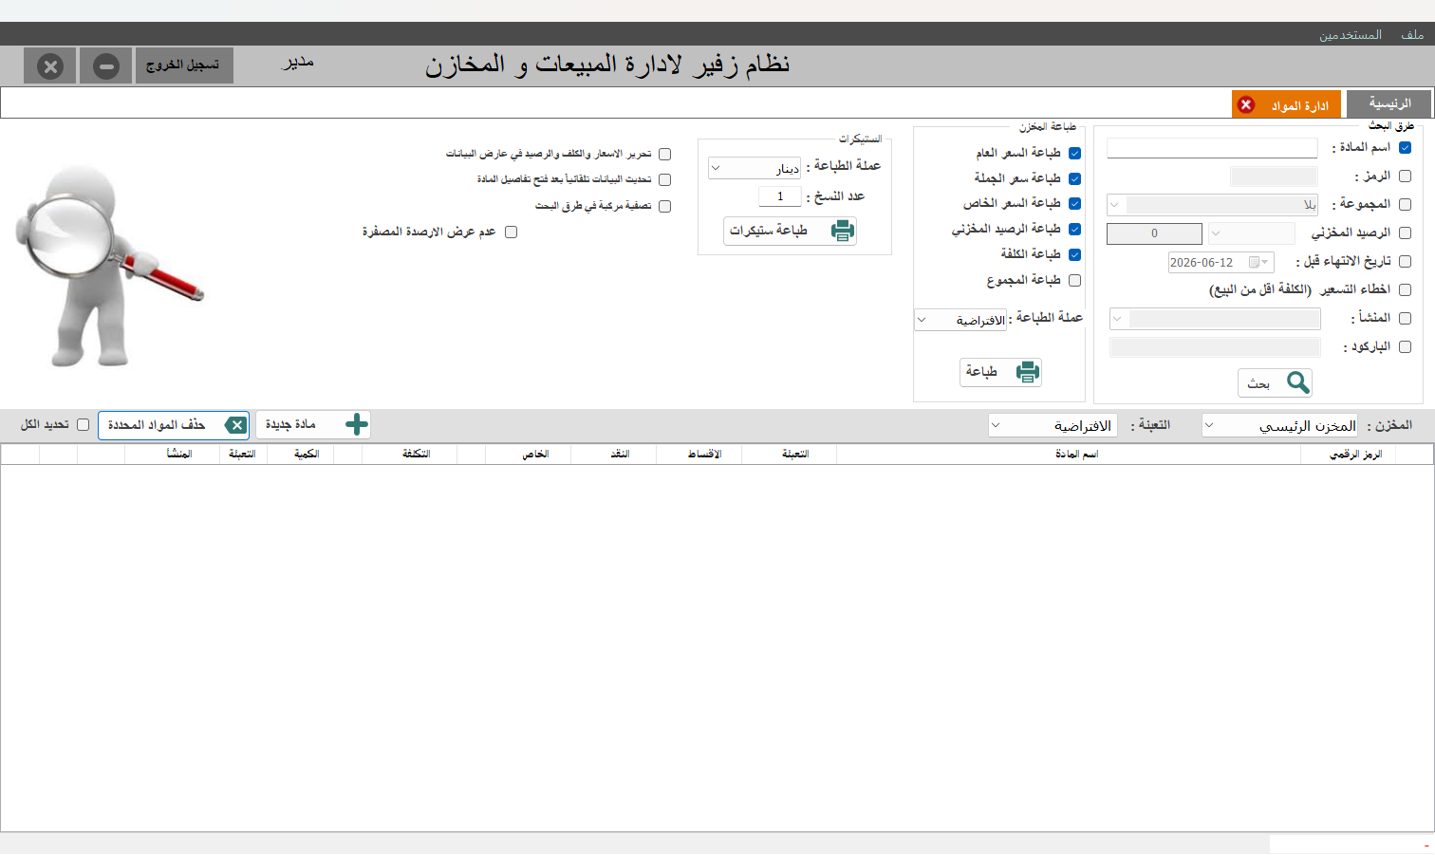Image resolution: width=1435 pixels, height=855 pixels.
Task: Click the close circle icon in header
Action: 50,66
